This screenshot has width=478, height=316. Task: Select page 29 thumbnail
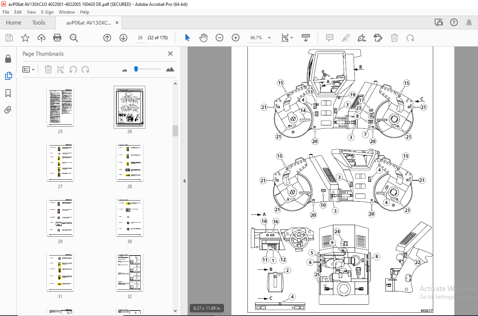(60, 217)
